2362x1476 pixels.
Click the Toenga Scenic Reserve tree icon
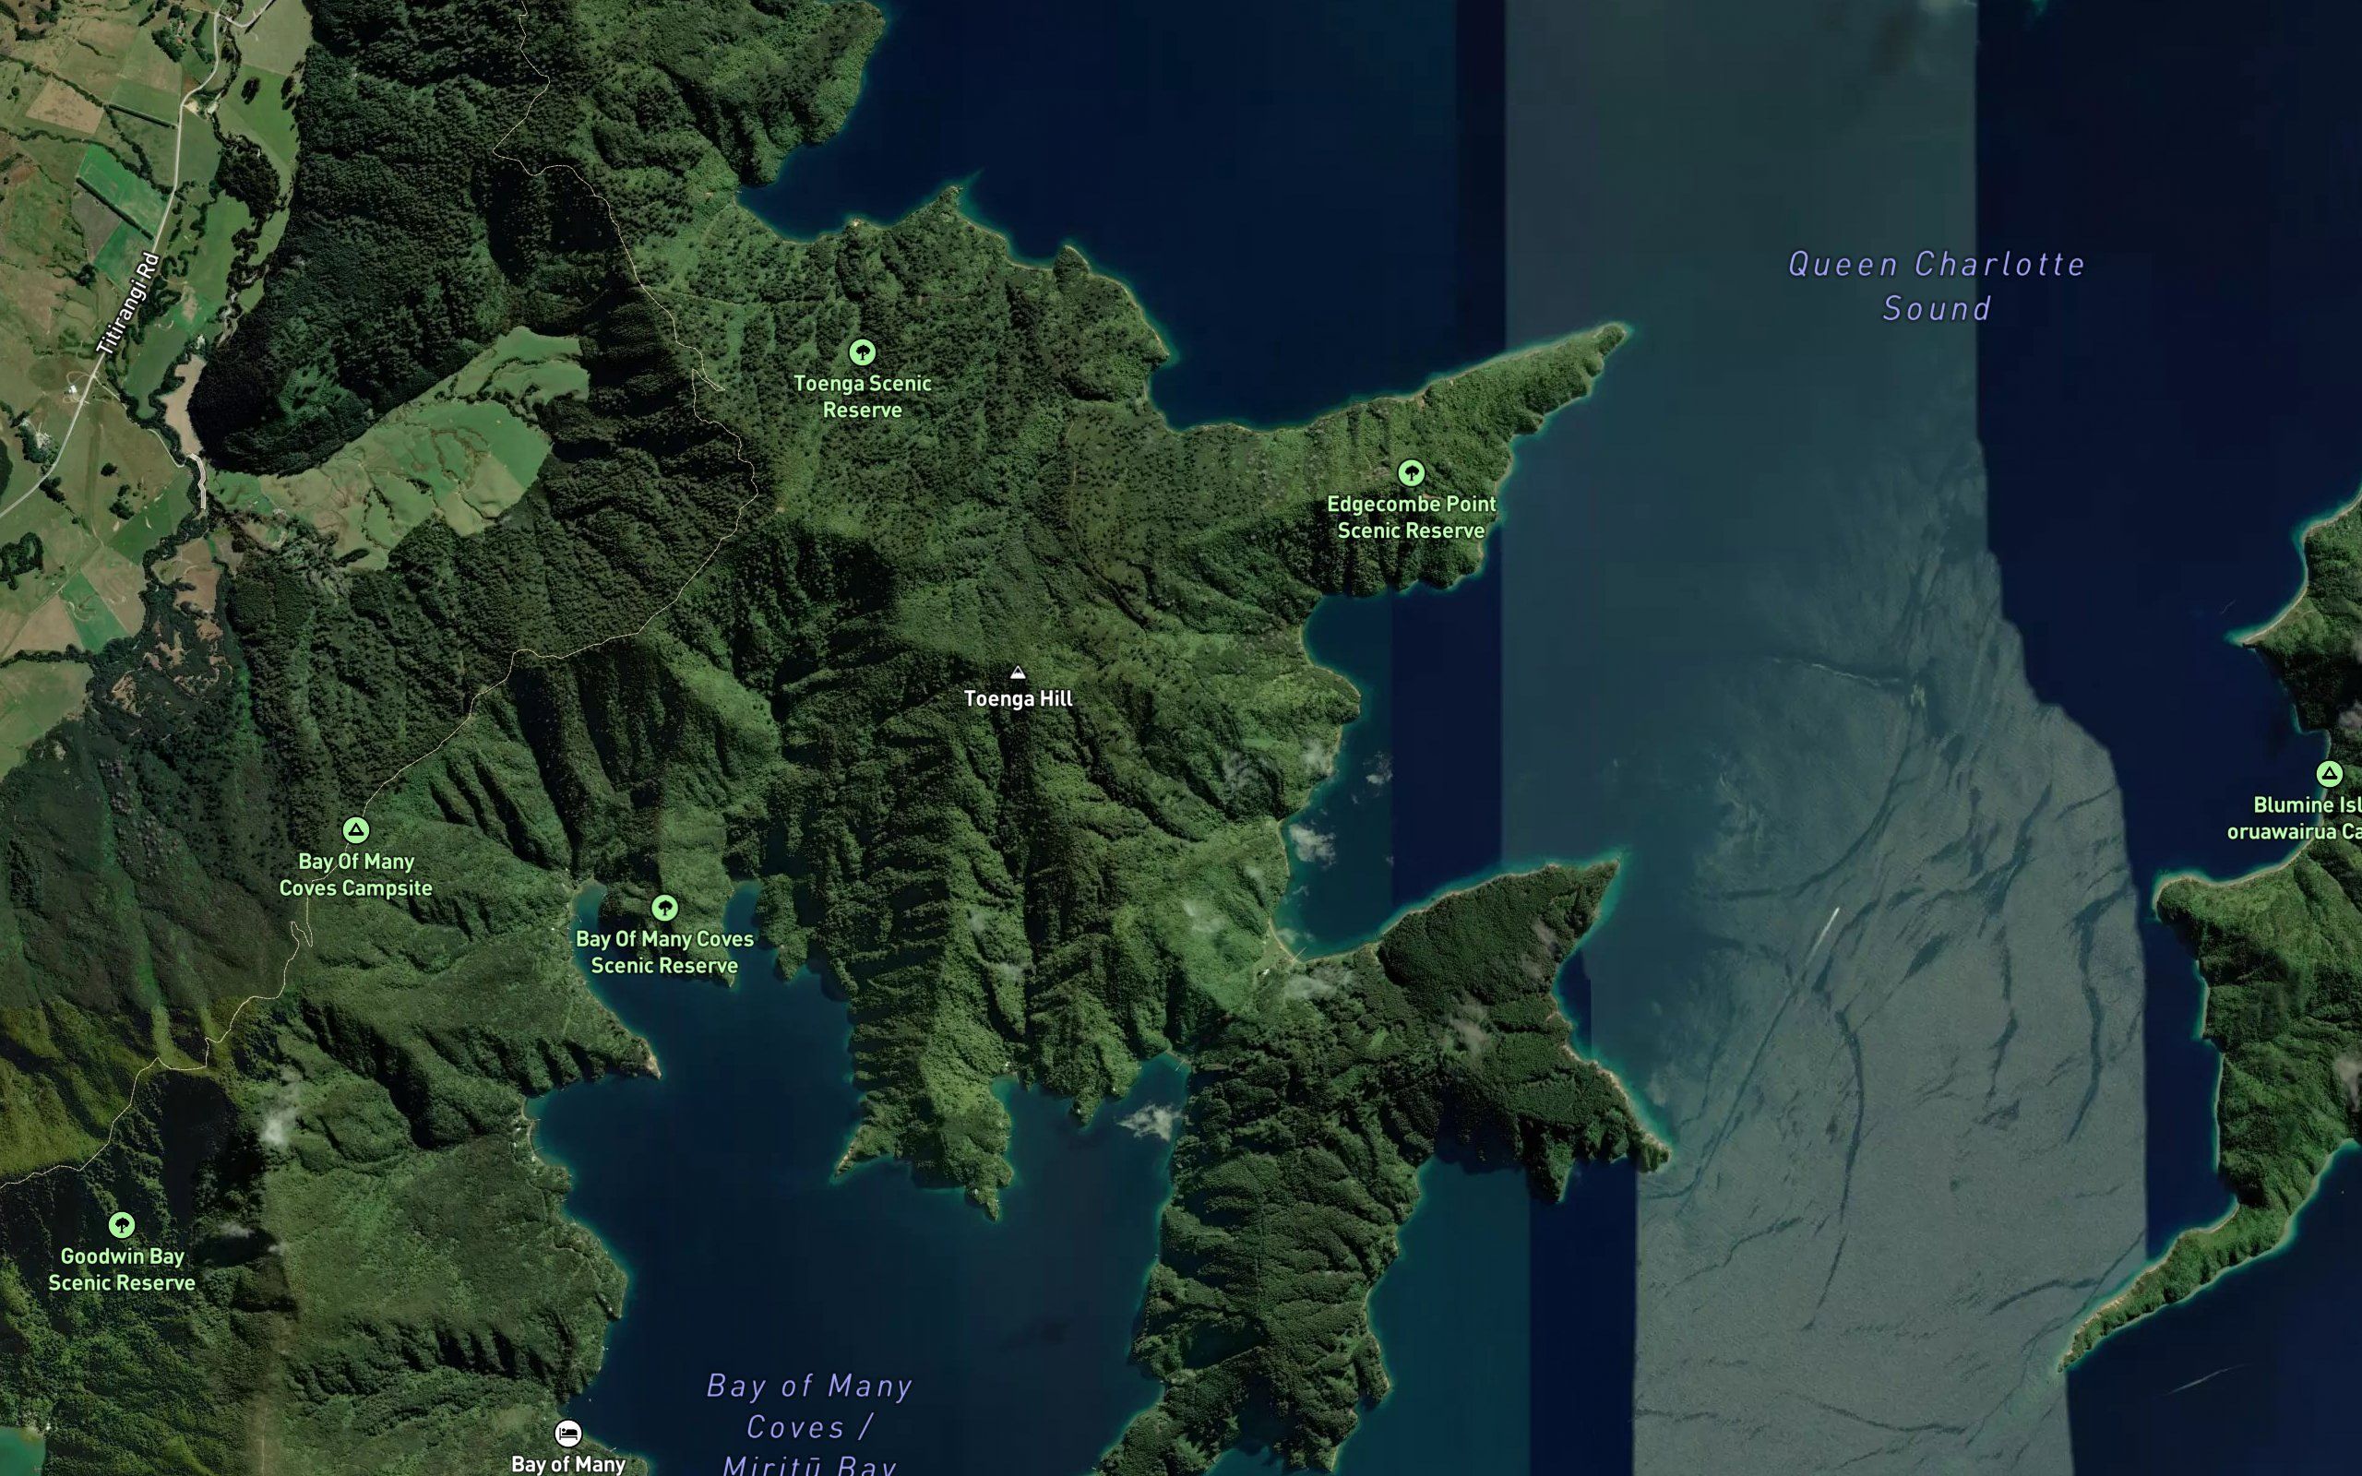point(862,351)
